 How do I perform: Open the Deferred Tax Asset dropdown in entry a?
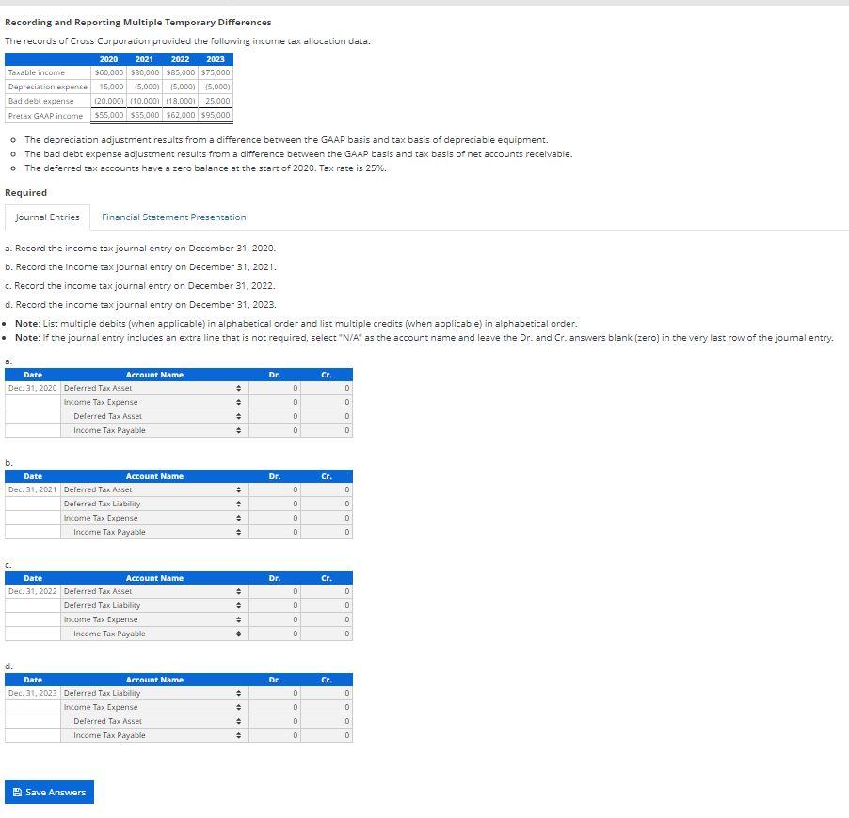241,388
